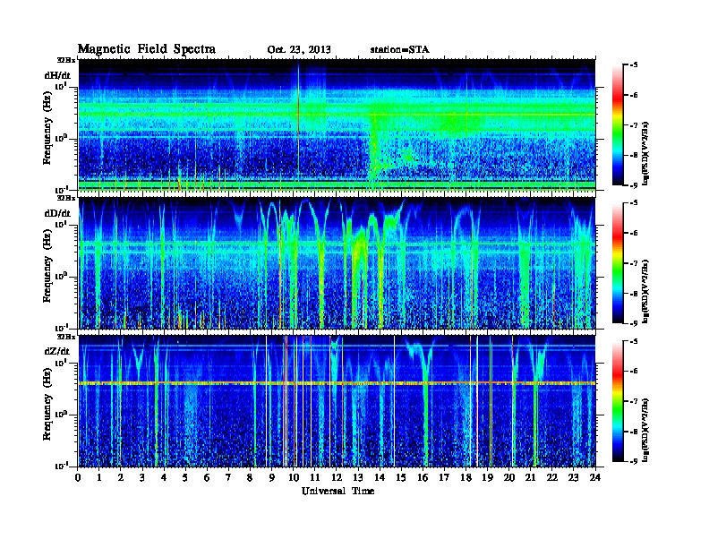
Task: Click hour tick label '14' on time axis
Action: pos(380,477)
